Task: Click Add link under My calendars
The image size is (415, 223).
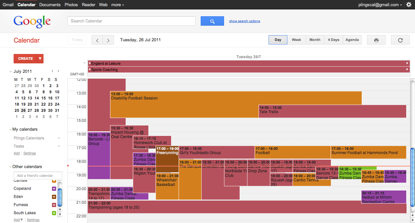Action: [x=17, y=153]
